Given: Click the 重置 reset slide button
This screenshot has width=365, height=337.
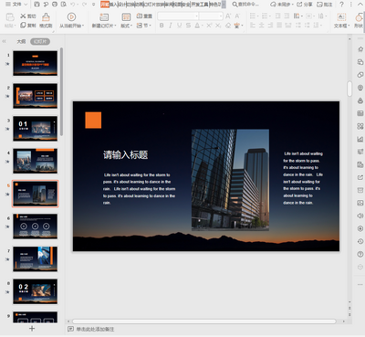Looking at the screenshot, I should point(144,16).
